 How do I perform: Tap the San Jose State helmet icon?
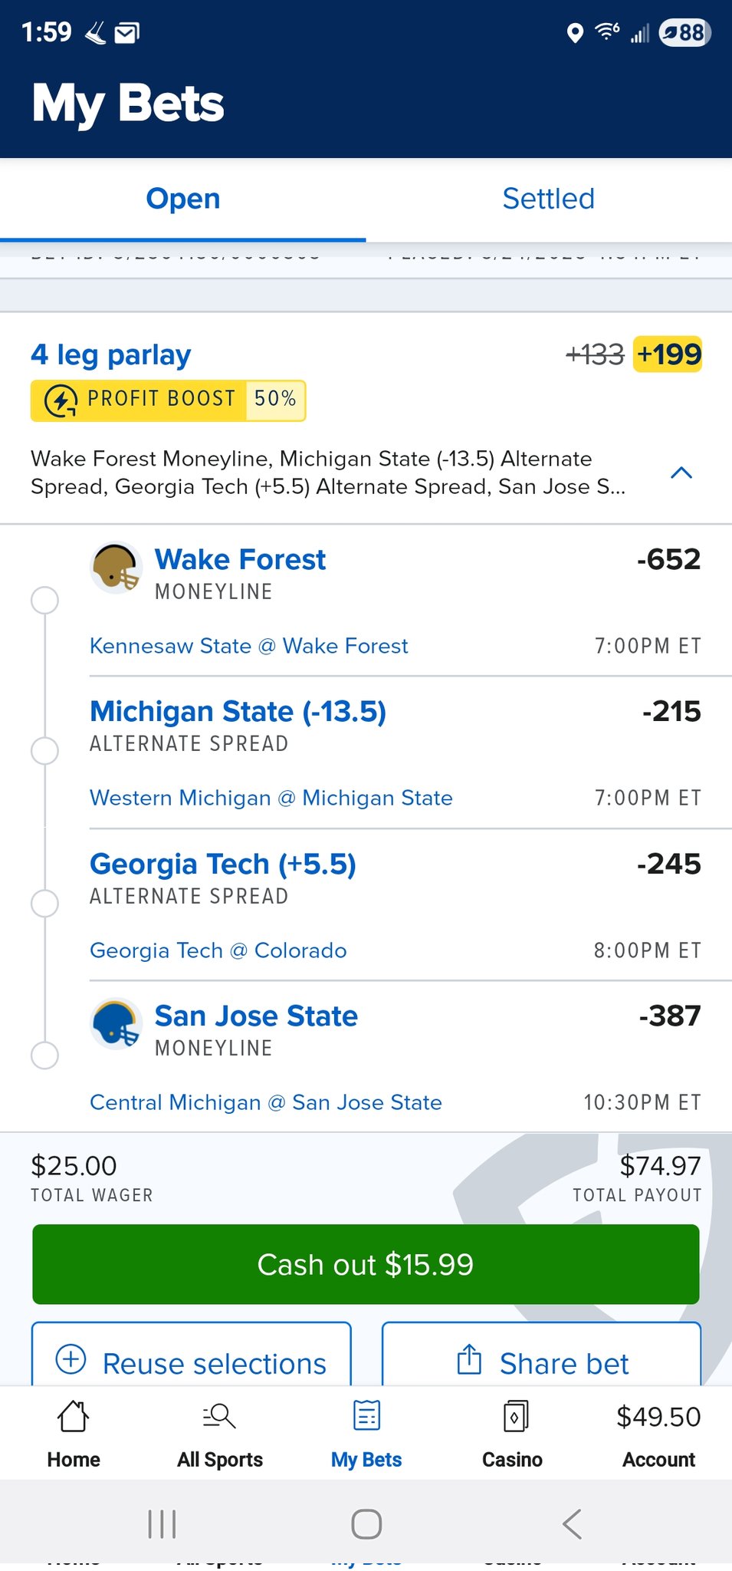pyautogui.click(x=116, y=1025)
